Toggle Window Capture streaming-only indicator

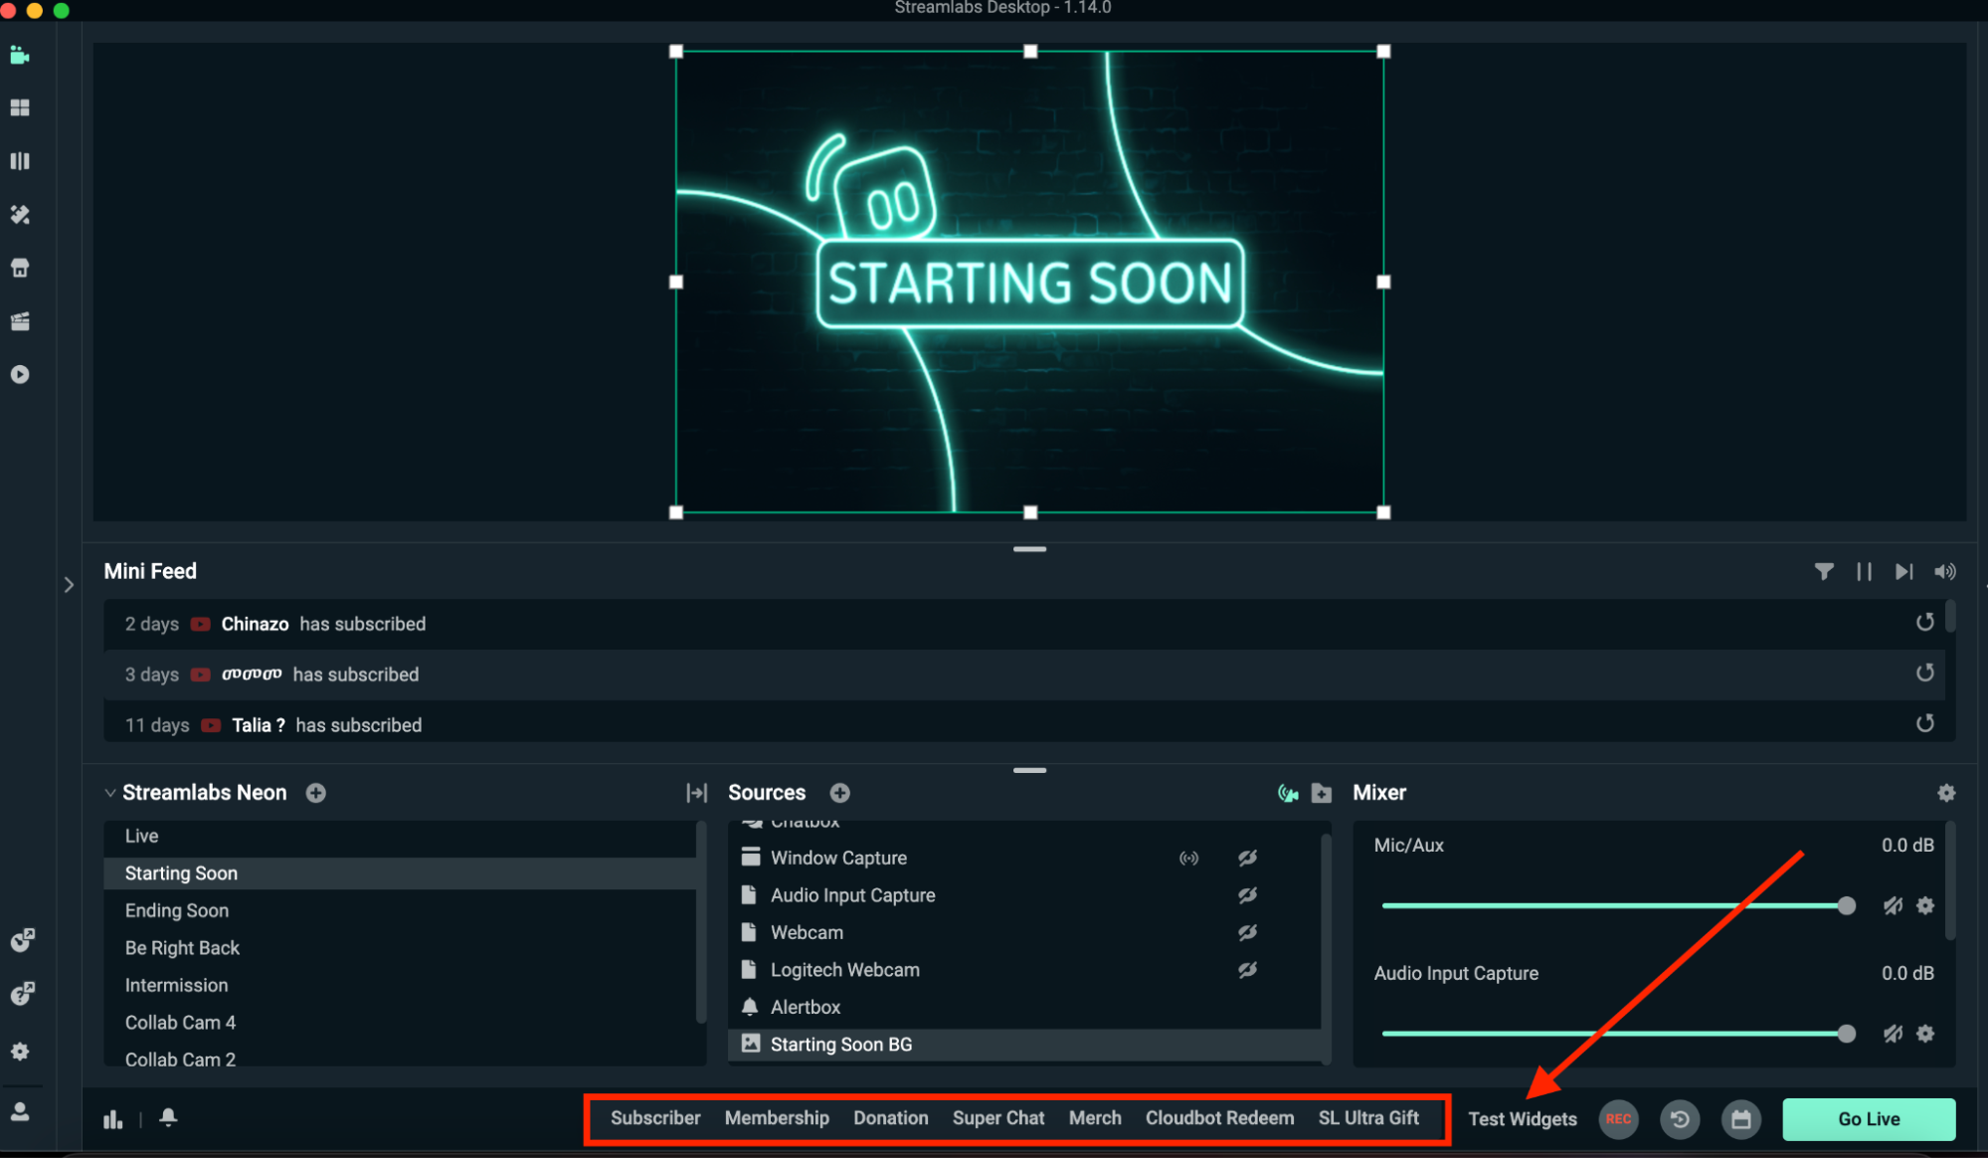pos(1188,858)
